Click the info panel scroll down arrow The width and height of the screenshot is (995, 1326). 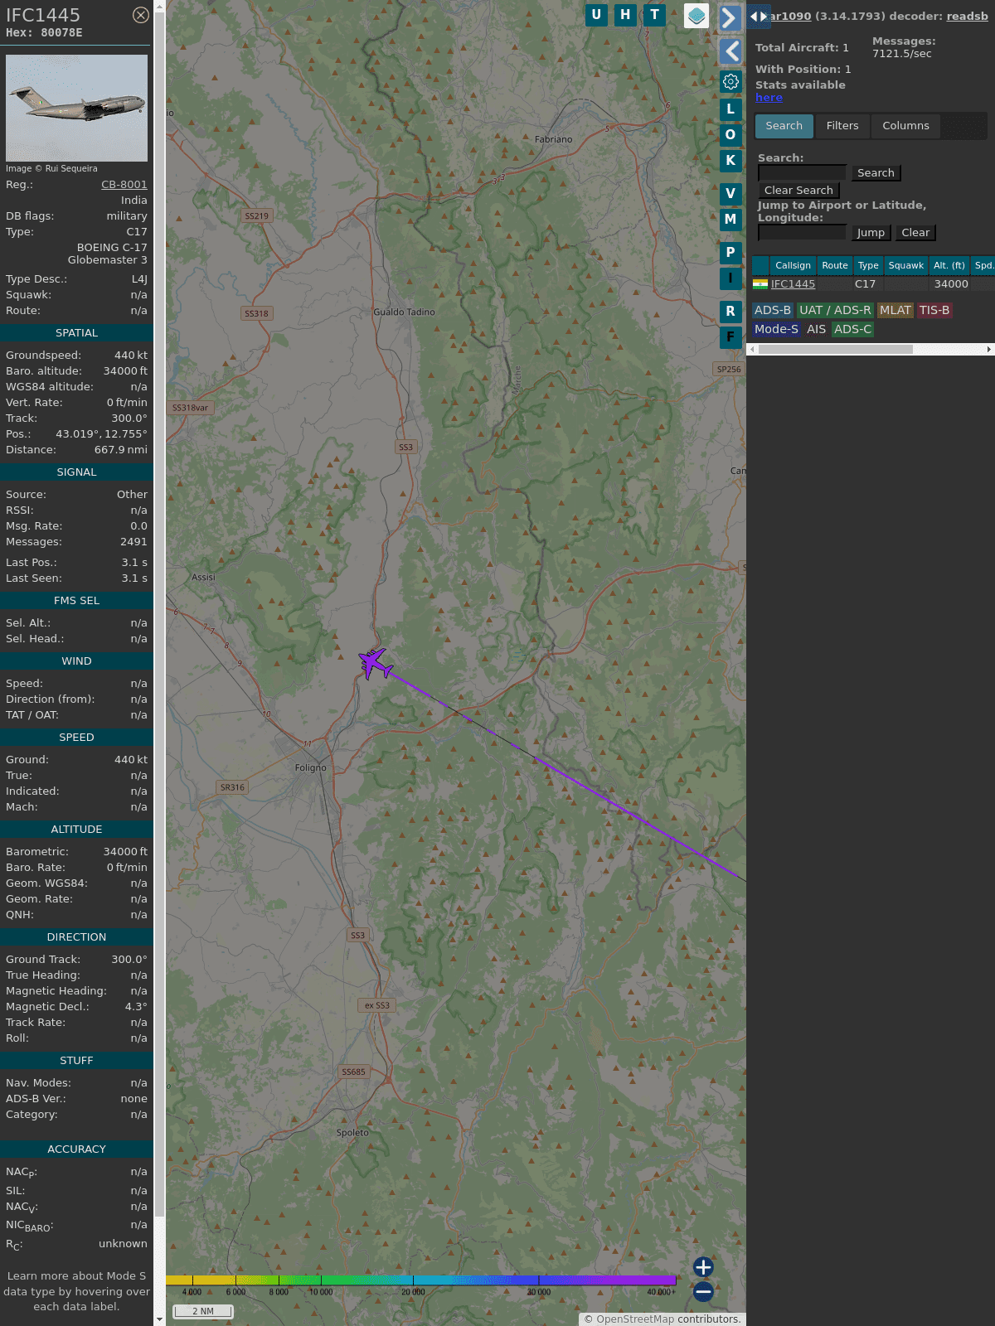(x=160, y=1320)
